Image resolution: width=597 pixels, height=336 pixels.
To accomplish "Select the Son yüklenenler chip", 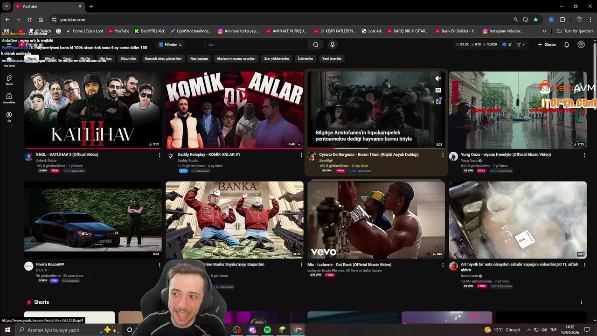I will point(277,59).
